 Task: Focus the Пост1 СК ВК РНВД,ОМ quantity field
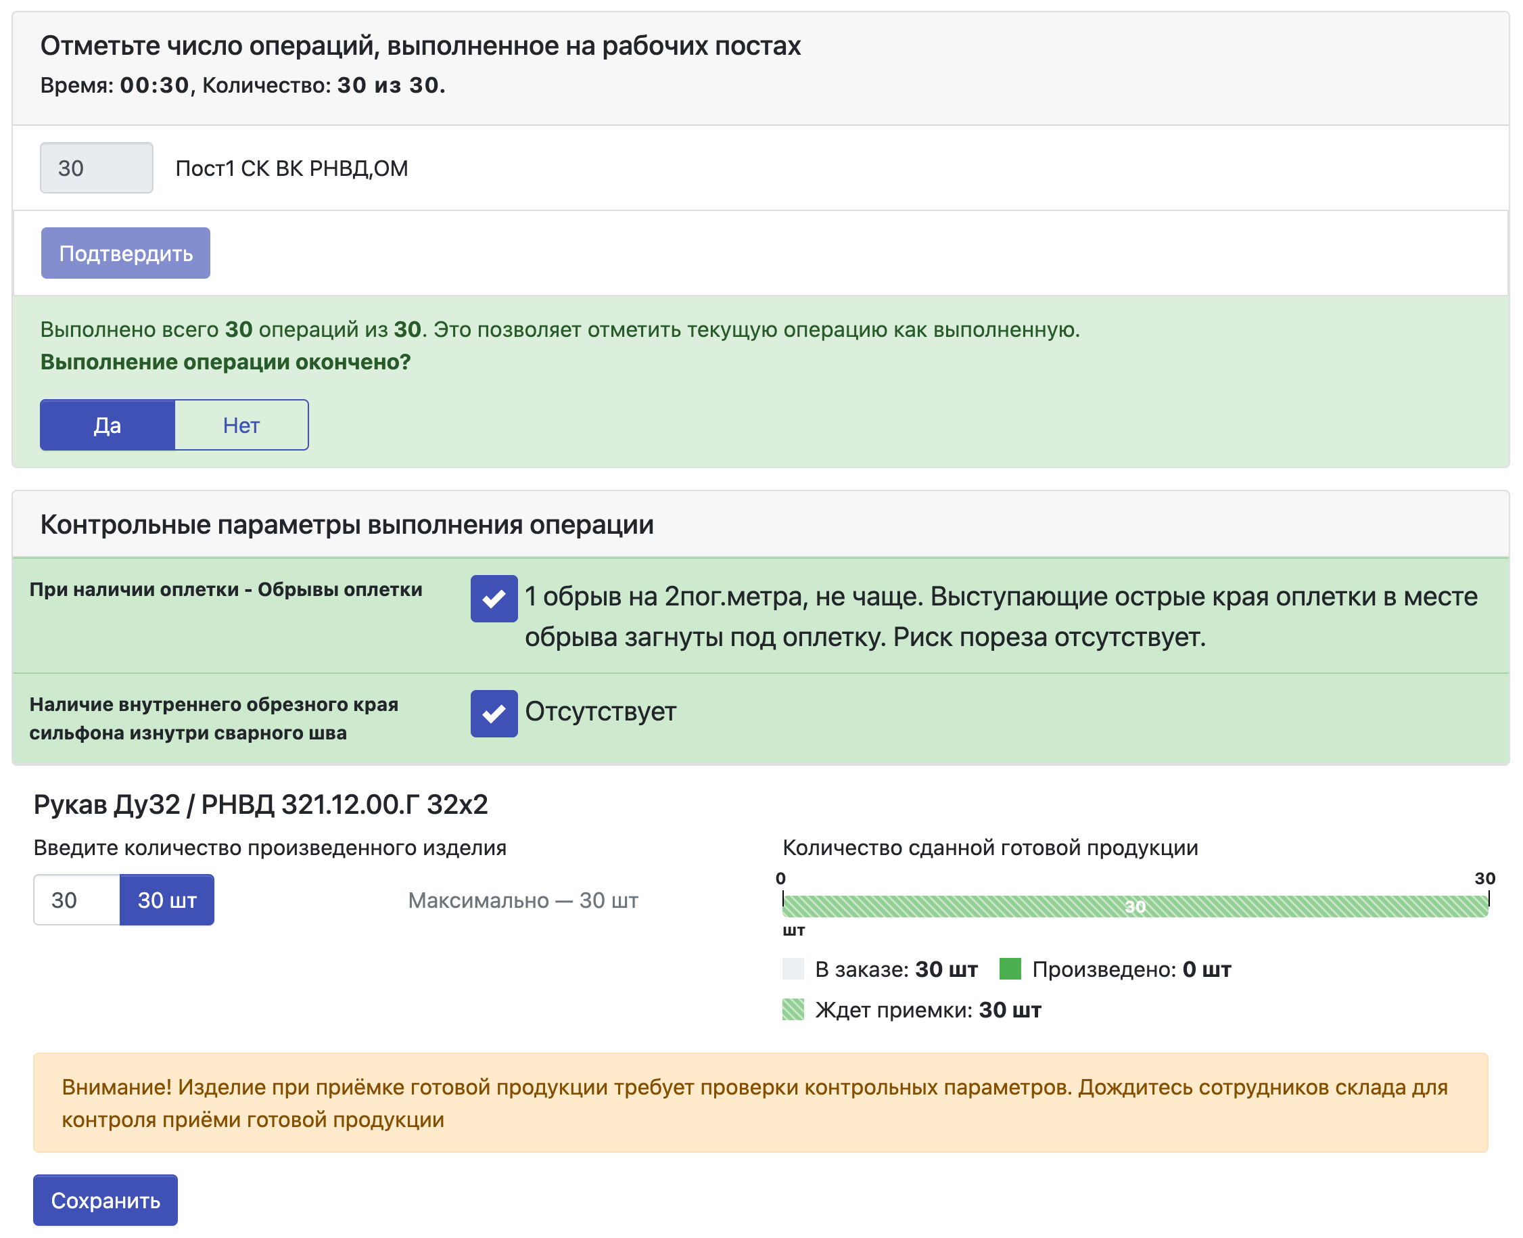(96, 168)
